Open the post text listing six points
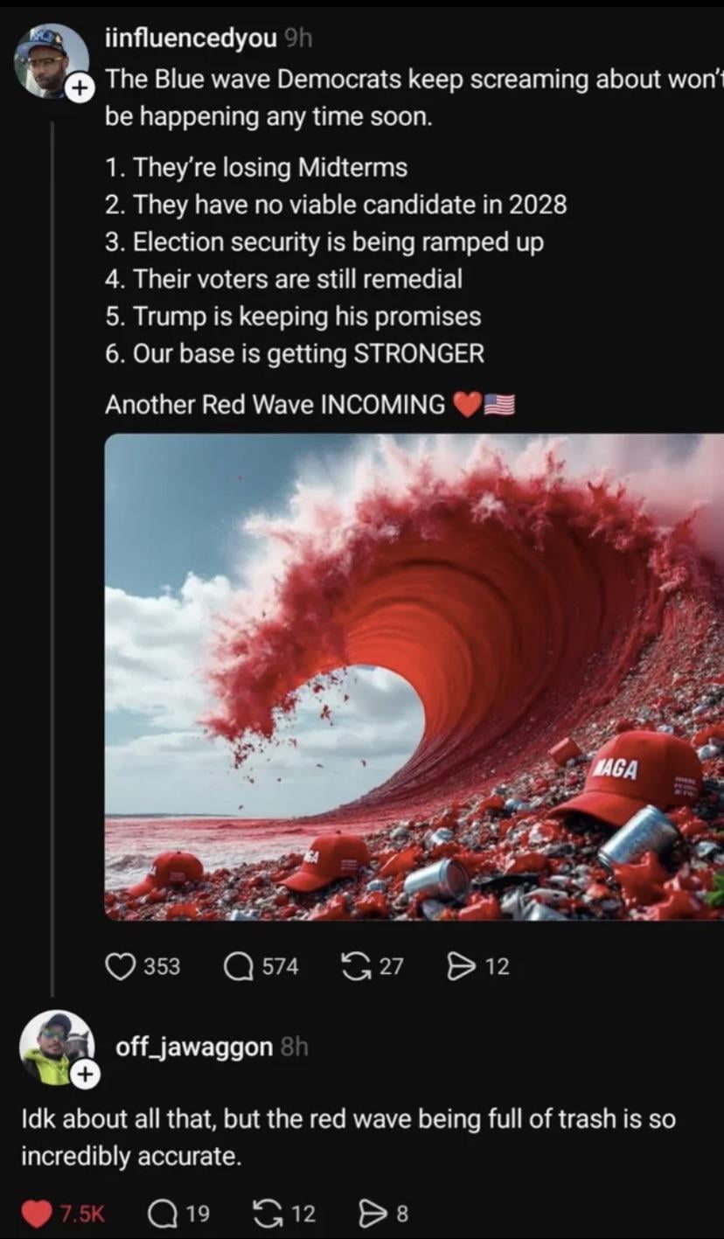 (x=336, y=260)
